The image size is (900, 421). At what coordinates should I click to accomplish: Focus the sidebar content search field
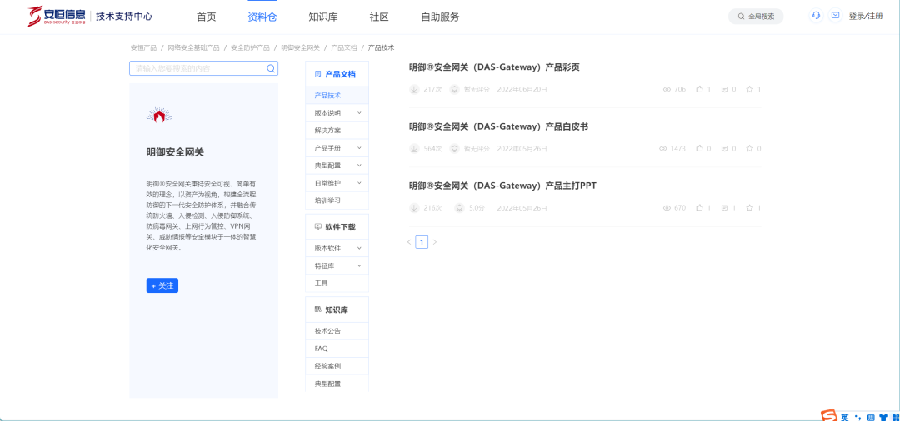tap(204, 69)
